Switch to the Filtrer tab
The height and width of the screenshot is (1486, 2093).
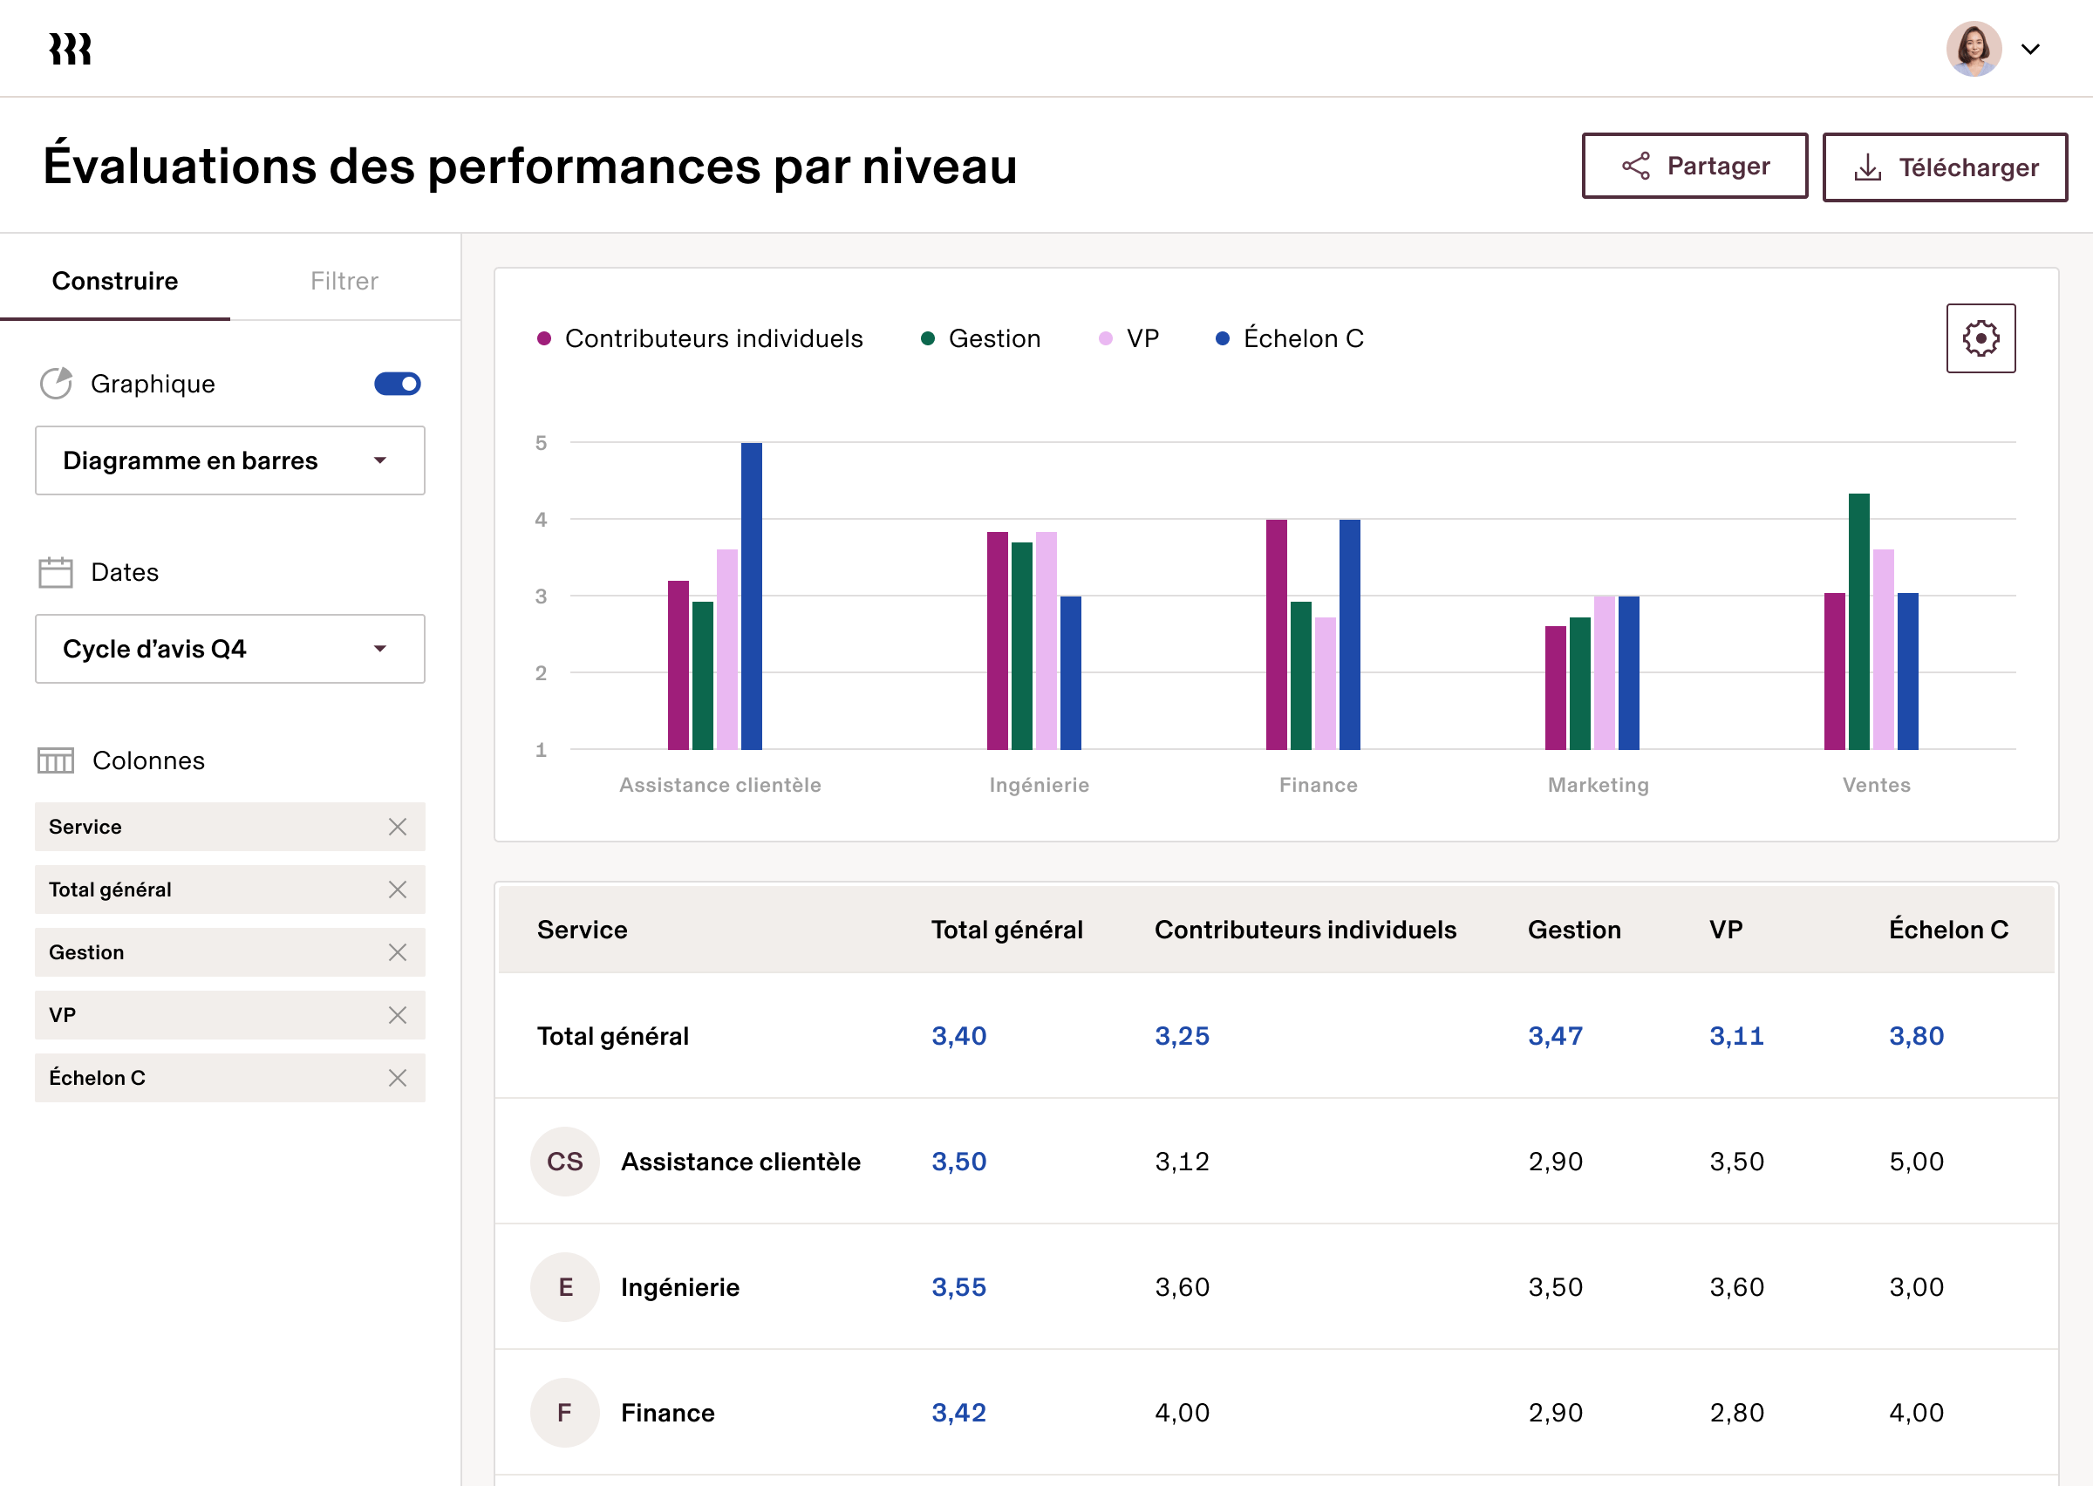(x=344, y=280)
